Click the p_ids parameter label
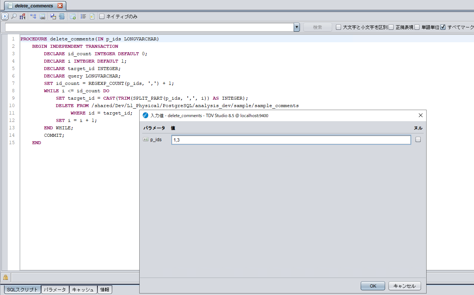The width and height of the screenshot is (474, 295). click(x=156, y=140)
